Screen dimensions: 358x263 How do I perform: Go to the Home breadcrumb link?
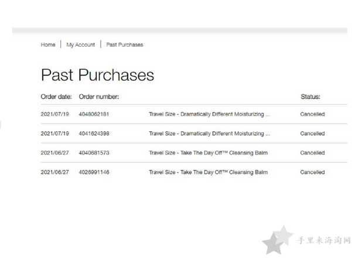48,45
